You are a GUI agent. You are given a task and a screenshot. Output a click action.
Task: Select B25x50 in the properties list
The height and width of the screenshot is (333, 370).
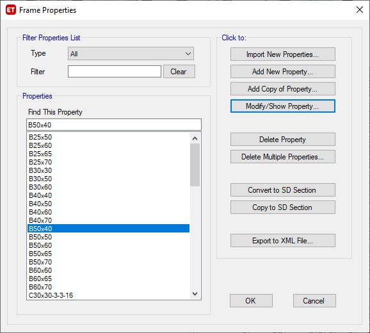108,137
